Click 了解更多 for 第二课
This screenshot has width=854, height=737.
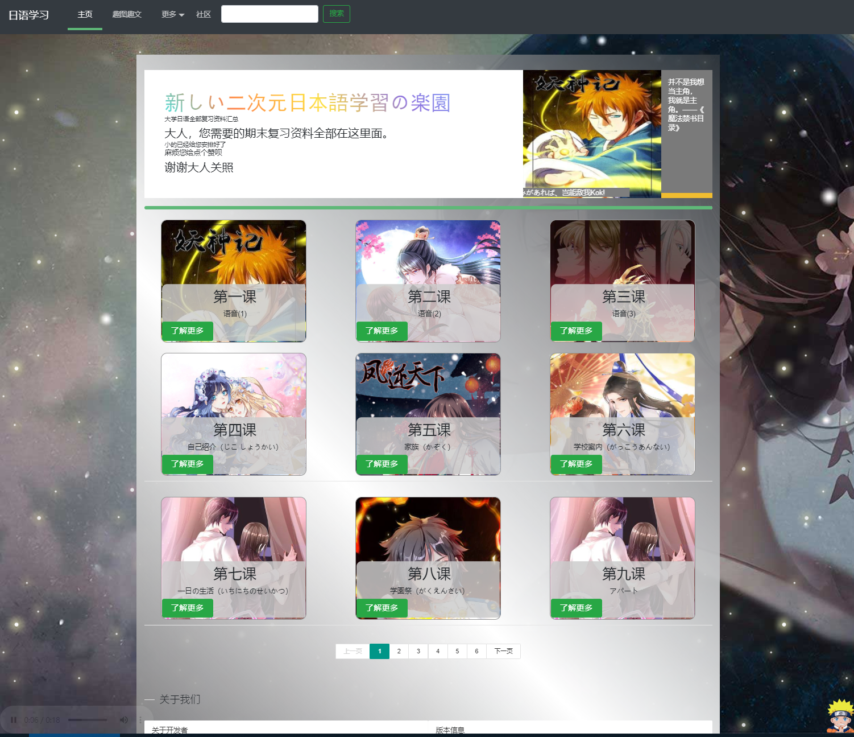[382, 331]
